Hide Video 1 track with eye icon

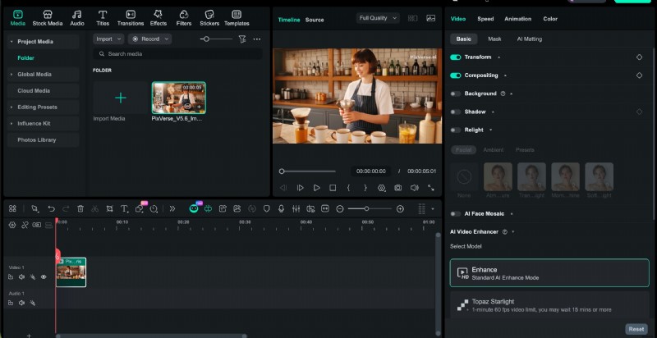(44, 277)
